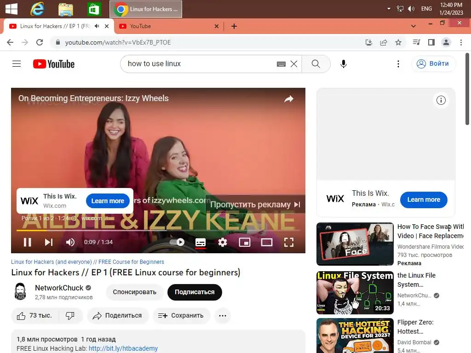Mute the video player volume
This screenshot has height=353, width=471.
click(x=70, y=242)
